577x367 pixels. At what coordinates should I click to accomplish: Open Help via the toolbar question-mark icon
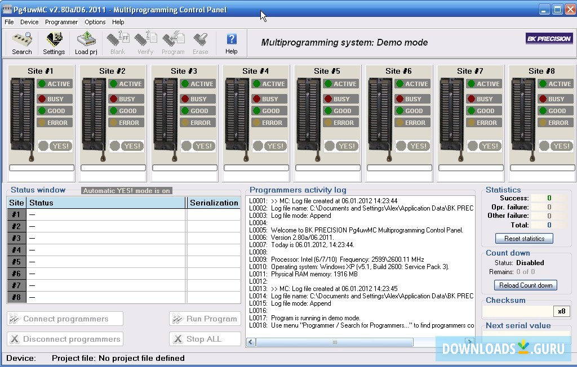[231, 43]
